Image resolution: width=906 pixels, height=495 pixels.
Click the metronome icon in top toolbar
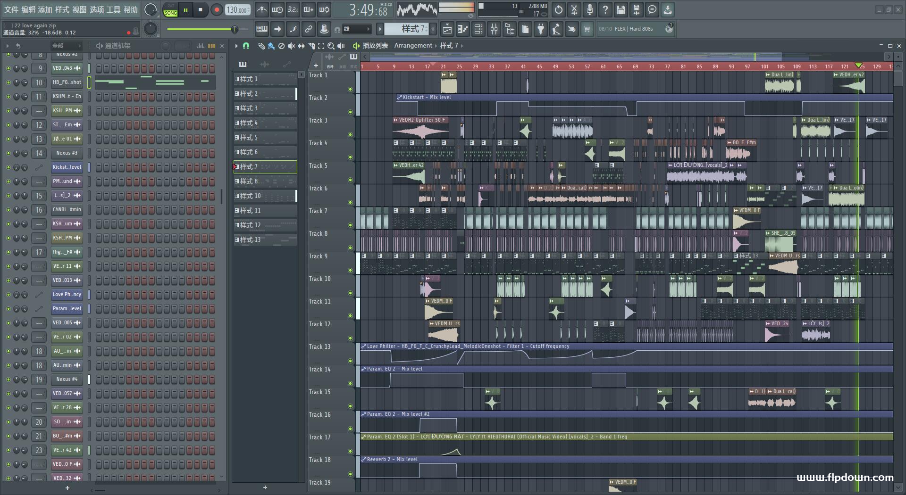click(x=261, y=9)
